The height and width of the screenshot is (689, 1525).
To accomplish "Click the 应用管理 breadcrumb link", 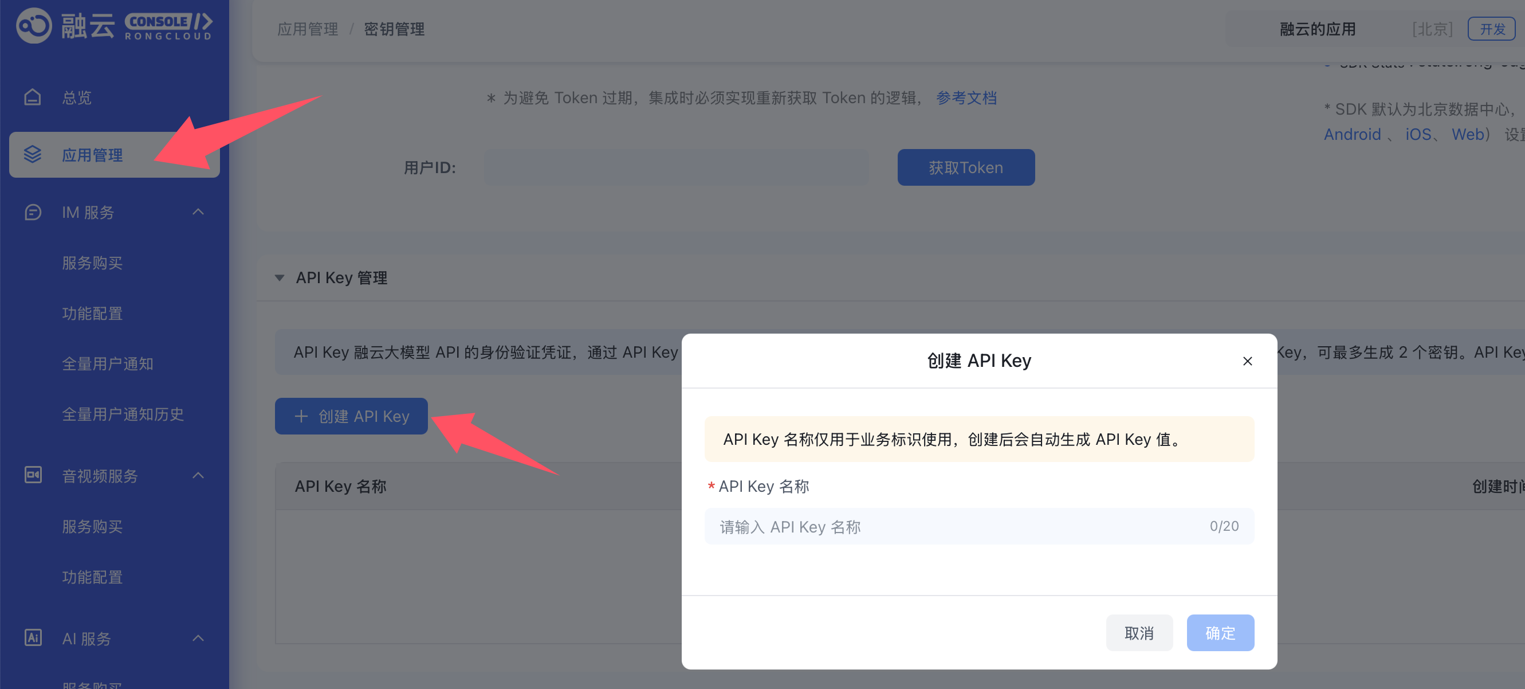I will tap(307, 29).
